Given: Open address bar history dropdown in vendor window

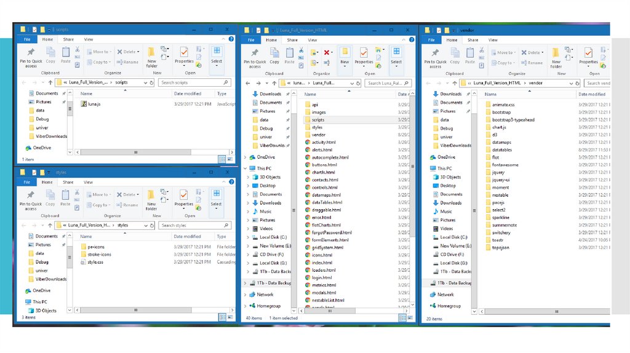Looking at the screenshot, I should pos(571,84).
